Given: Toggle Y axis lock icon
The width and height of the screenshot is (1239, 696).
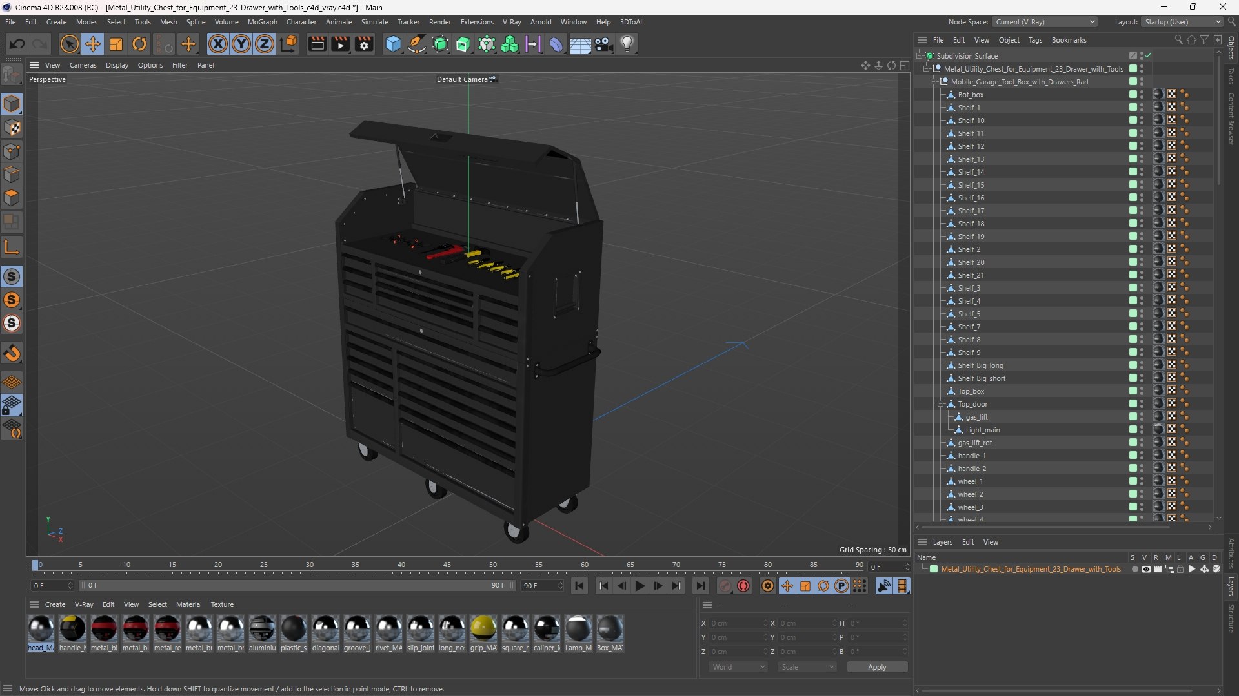Looking at the screenshot, I should 241,44.
